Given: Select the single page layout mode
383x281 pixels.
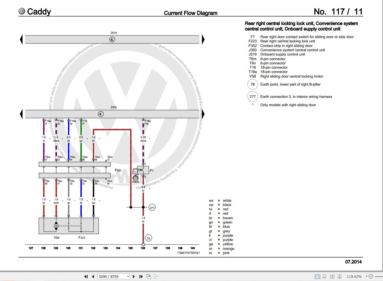Looking at the screenshot, I should coord(317,276).
